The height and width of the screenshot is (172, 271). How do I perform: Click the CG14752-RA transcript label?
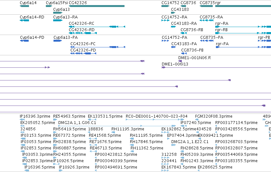(x=174, y=17)
